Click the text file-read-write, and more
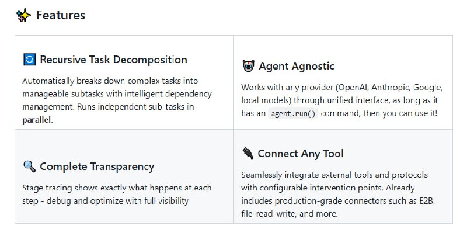 pyautogui.click(x=290, y=214)
